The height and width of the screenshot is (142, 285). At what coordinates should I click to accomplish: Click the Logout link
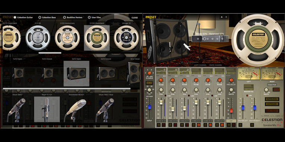pyautogui.click(x=278, y=116)
